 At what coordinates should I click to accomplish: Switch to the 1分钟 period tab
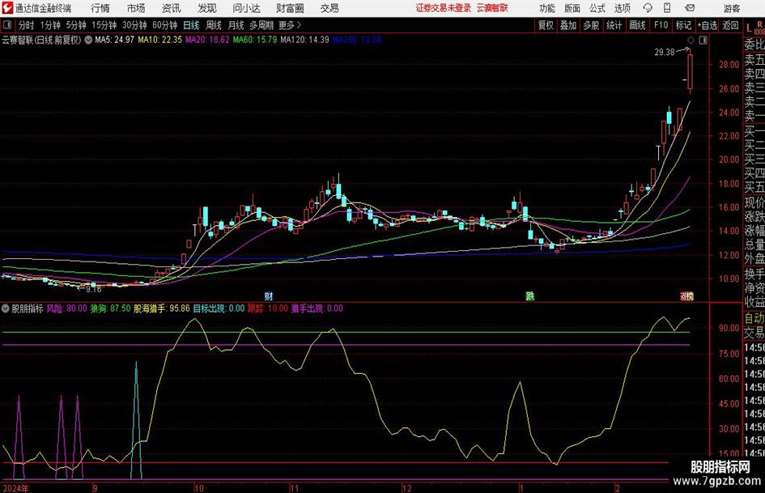(50, 25)
